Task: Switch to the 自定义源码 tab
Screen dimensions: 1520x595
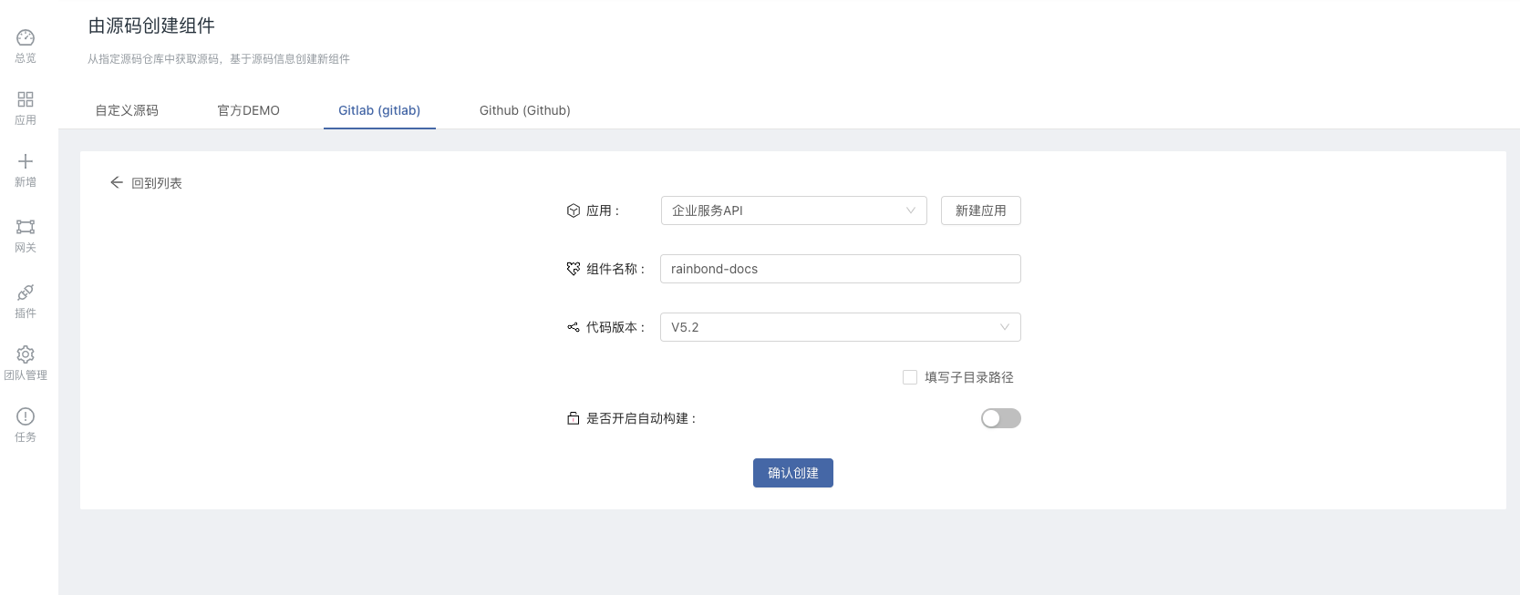Action: click(127, 110)
